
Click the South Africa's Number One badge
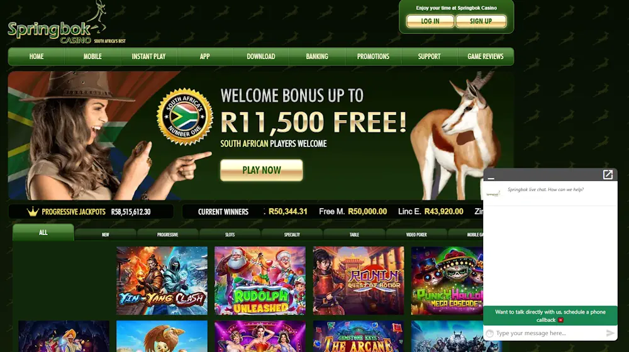[184, 117]
